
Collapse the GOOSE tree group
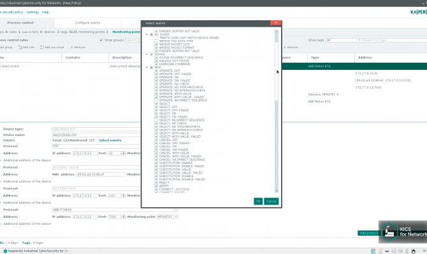pyautogui.click(x=147, y=54)
